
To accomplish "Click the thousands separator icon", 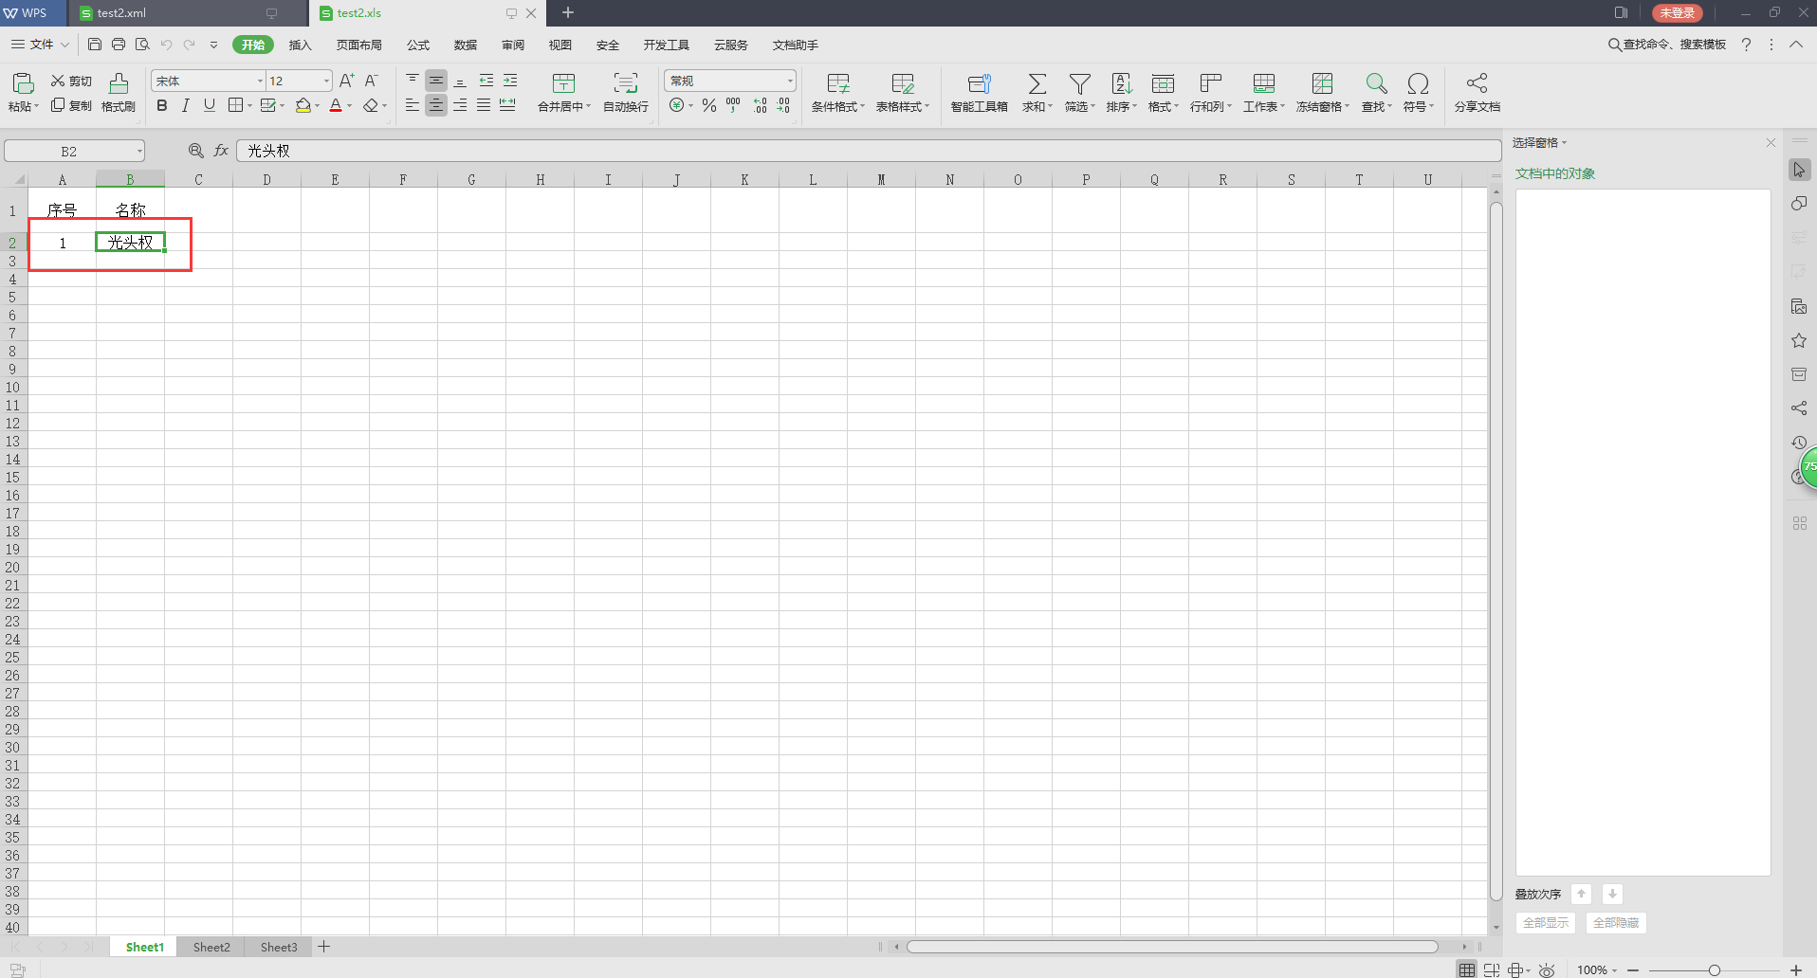I will (x=733, y=105).
